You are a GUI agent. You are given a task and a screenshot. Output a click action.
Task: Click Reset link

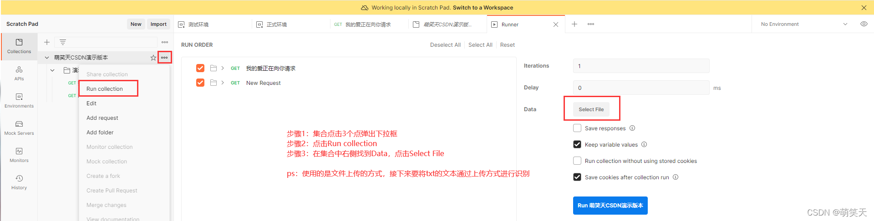coord(508,45)
